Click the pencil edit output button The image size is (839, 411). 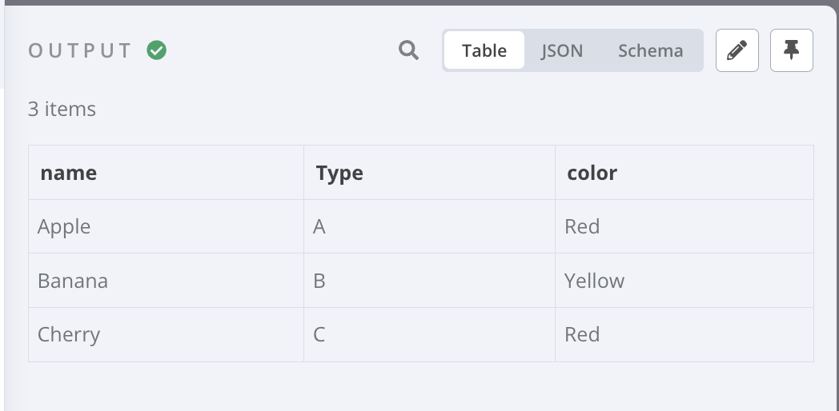tap(737, 50)
